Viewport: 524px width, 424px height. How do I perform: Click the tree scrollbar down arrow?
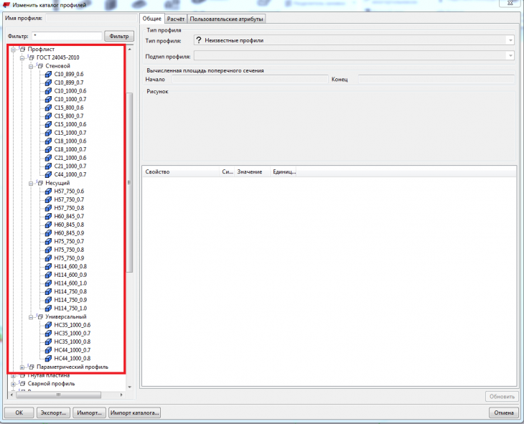tap(130, 387)
